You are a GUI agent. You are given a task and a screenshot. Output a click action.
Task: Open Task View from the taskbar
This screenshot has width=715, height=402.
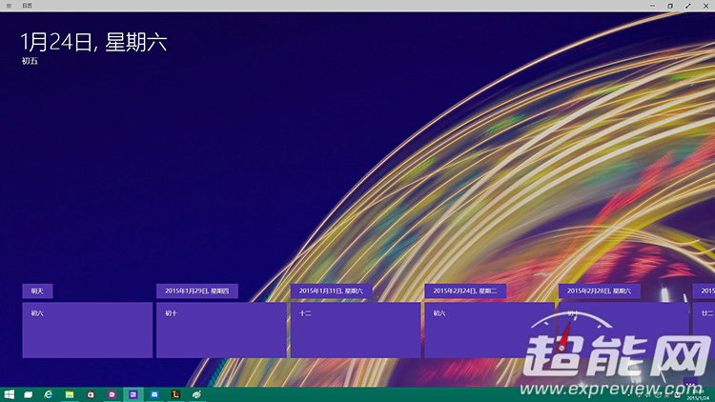coord(29,394)
